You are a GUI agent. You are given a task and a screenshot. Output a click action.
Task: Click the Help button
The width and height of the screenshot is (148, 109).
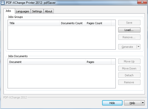[x=132, y=103]
